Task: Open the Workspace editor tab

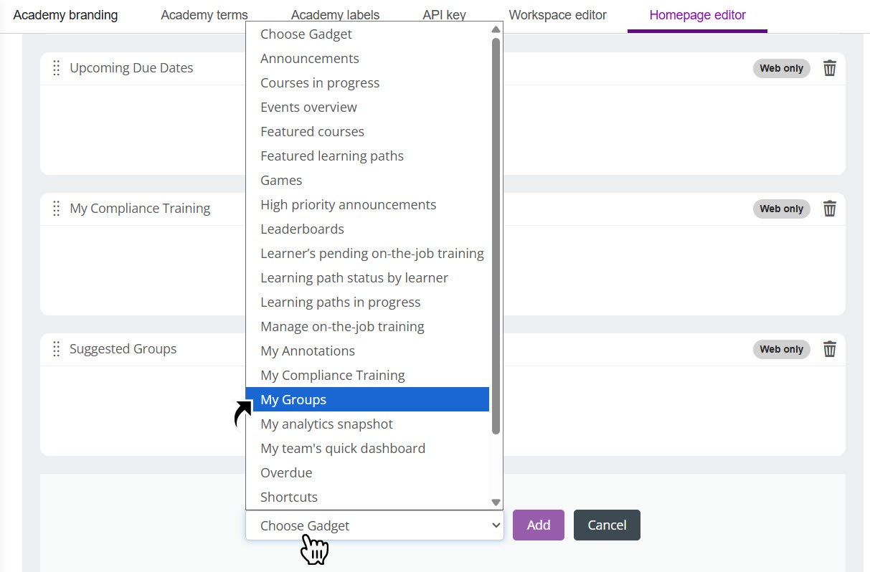Action: point(558,14)
